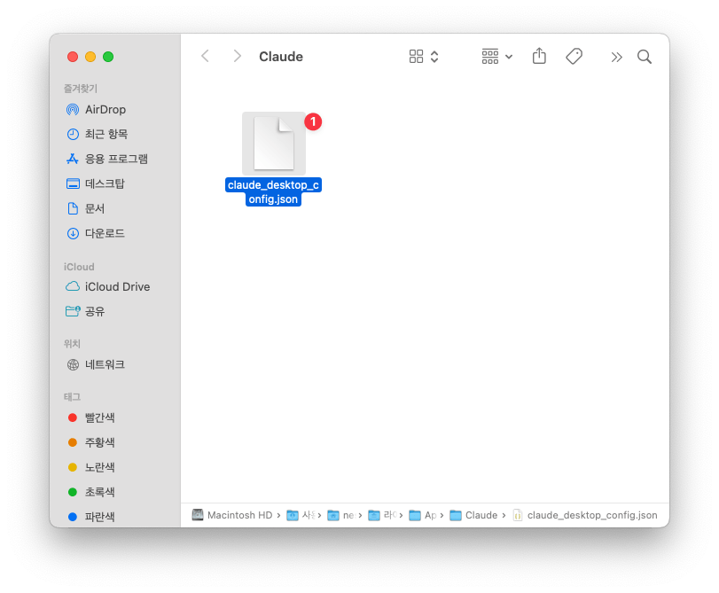
Task: Click the 즐겨찾기 section header
Action: pyautogui.click(x=81, y=88)
